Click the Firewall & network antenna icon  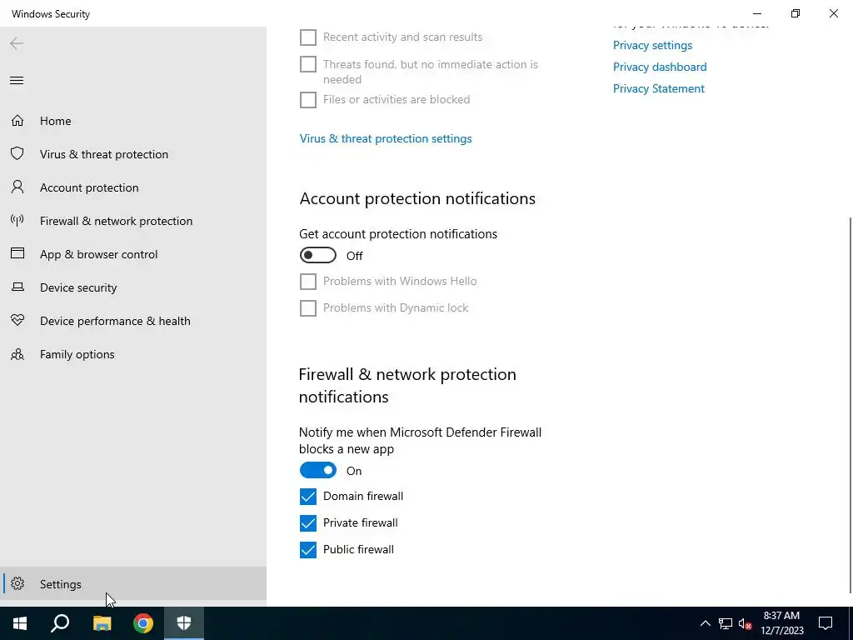(17, 220)
